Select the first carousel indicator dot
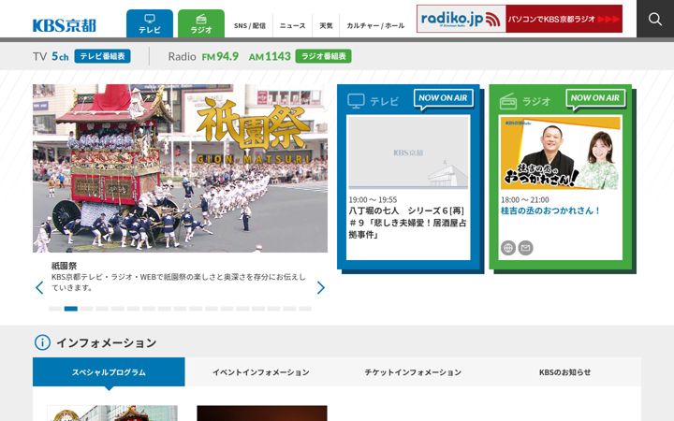The image size is (674, 421). click(55, 309)
